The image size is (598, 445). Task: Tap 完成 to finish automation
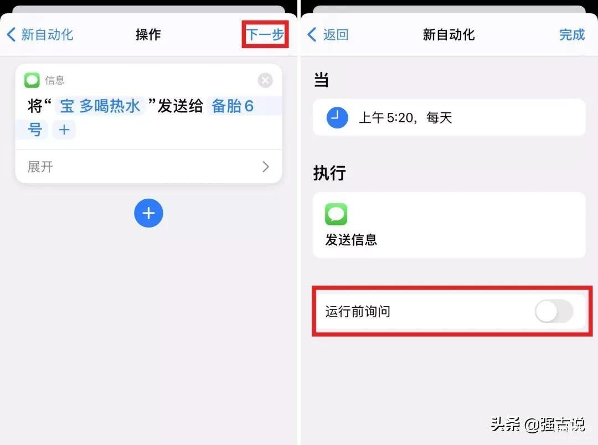[x=571, y=34]
